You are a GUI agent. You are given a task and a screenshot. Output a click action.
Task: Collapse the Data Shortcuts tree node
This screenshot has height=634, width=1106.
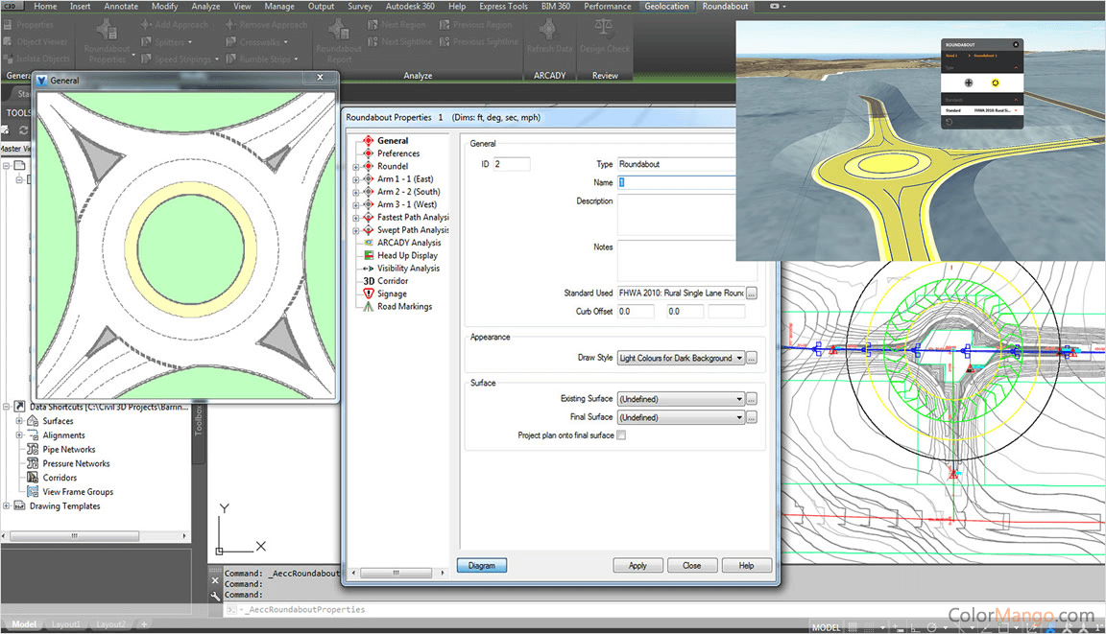click(x=7, y=407)
